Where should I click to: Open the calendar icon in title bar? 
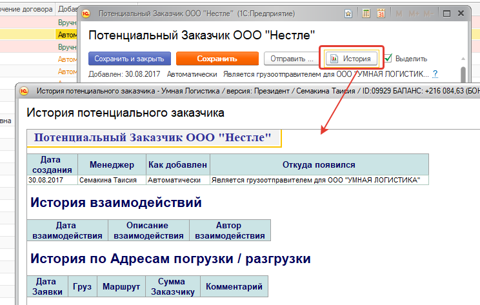pos(381,14)
